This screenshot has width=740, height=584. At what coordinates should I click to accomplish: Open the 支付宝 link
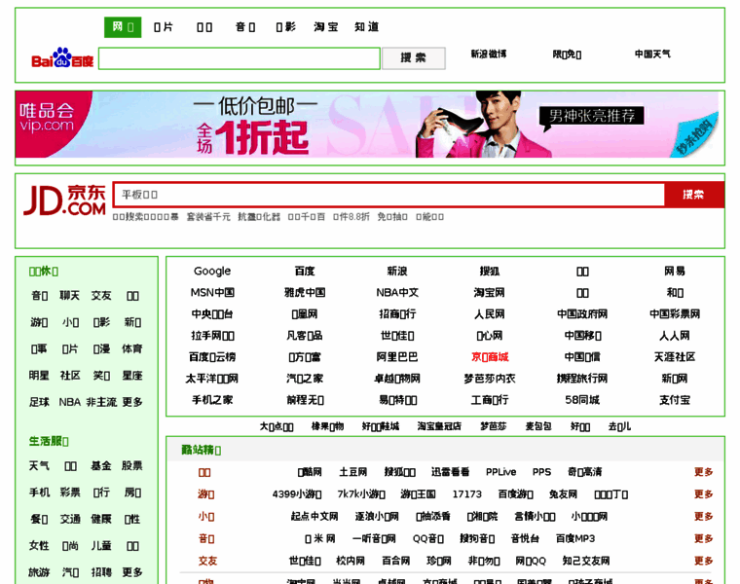(x=675, y=400)
